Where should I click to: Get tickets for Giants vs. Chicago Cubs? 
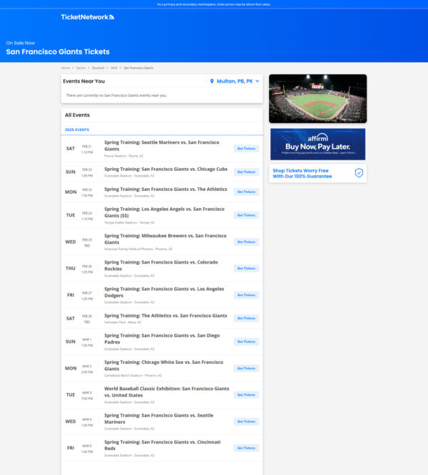[246, 172]
